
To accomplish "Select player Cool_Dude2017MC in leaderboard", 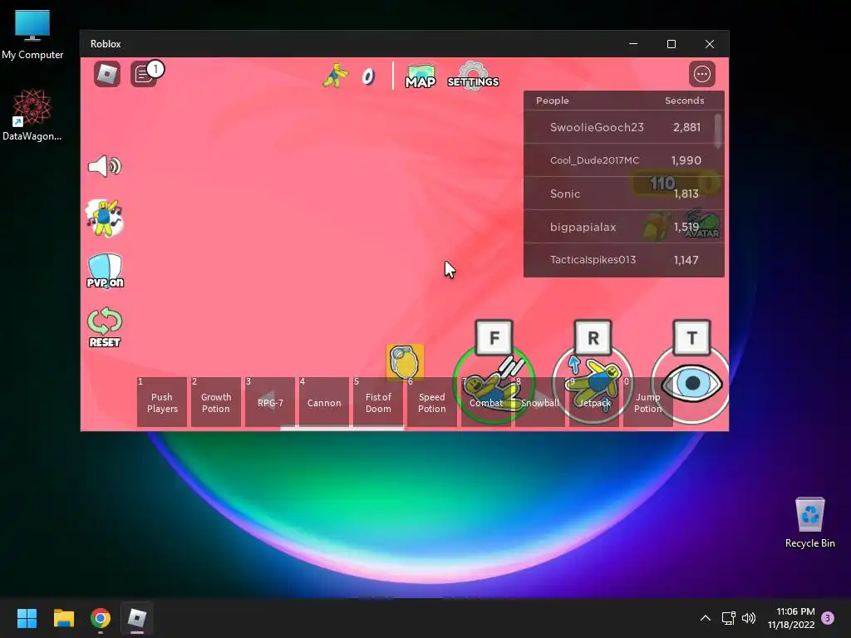I will point(624,160).
